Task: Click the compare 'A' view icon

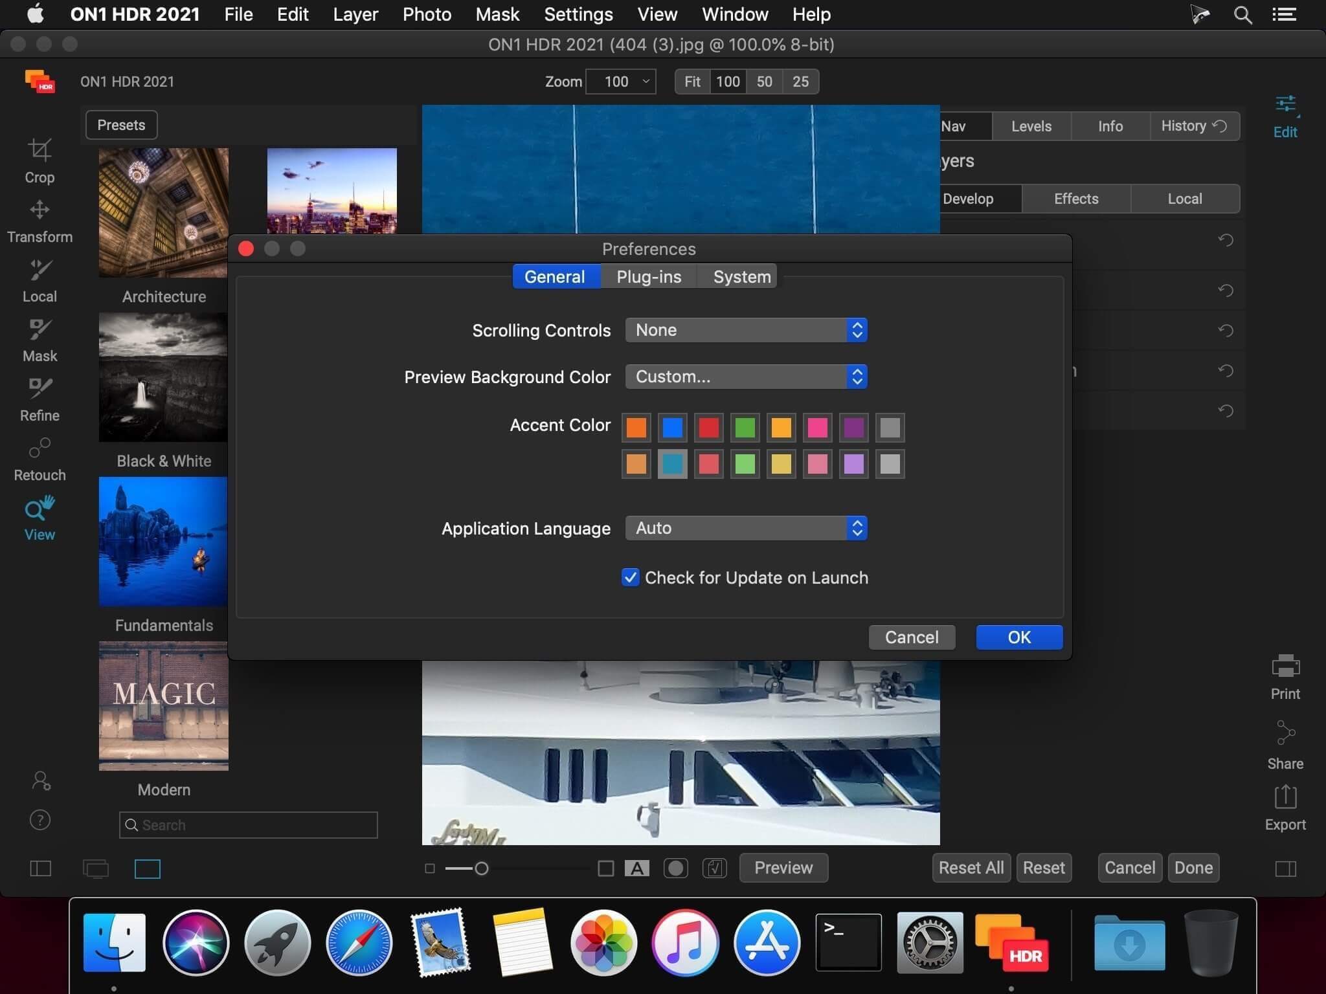Action: click(x=636, y=868)
